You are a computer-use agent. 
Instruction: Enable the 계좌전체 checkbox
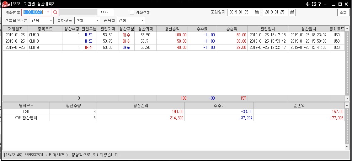click(x=132, y=12)
